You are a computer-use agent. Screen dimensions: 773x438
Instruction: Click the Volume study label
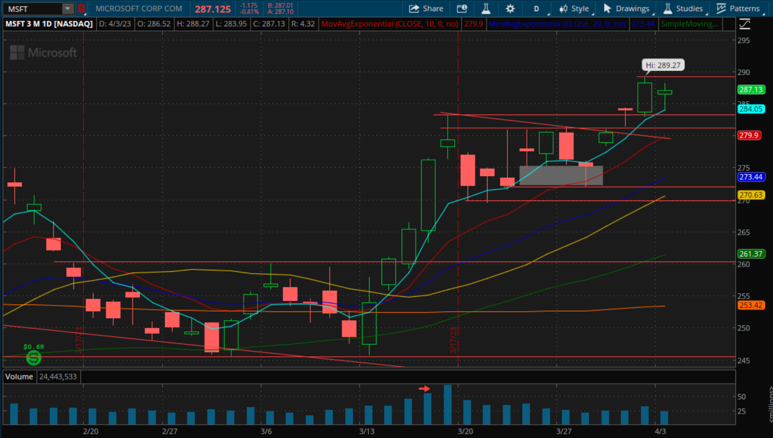point(19,377)
